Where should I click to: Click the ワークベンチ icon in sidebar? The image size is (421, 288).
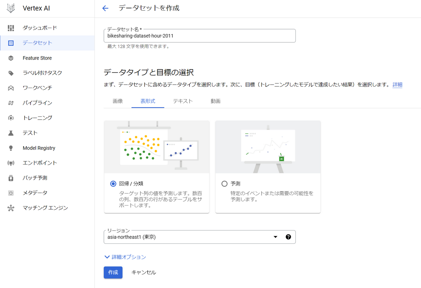(x=11, y=88)
